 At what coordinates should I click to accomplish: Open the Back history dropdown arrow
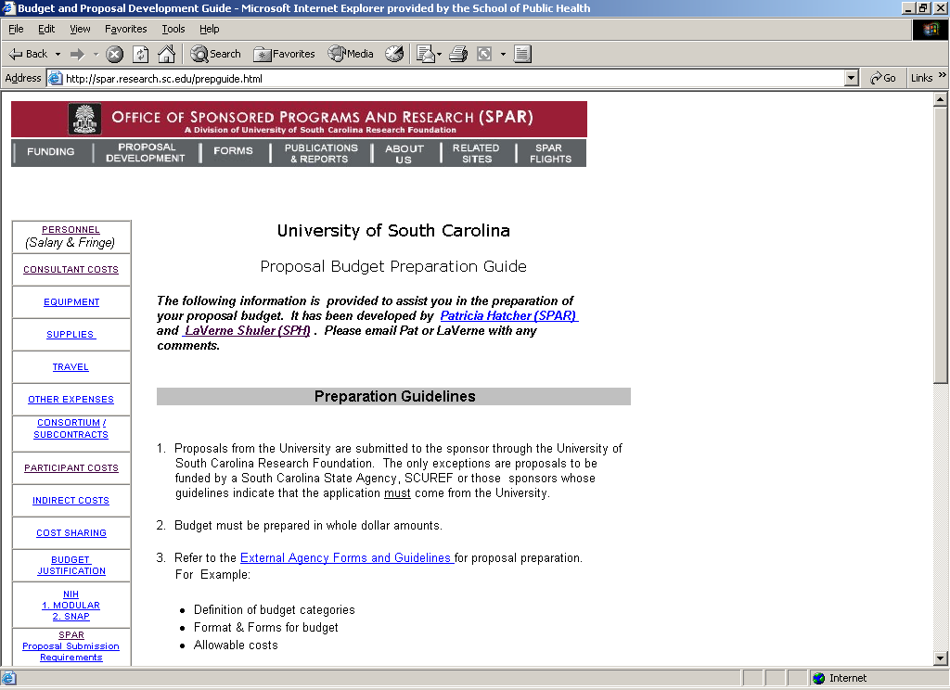[x=58, y=55]
